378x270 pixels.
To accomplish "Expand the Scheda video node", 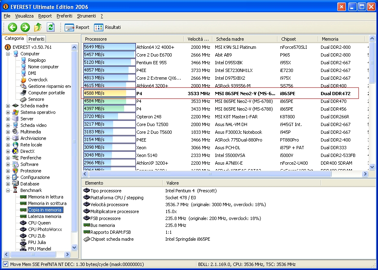I will click(x=8, y=125).
